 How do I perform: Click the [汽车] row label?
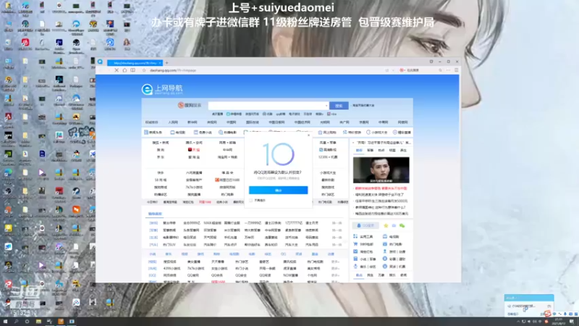point(153,245)
